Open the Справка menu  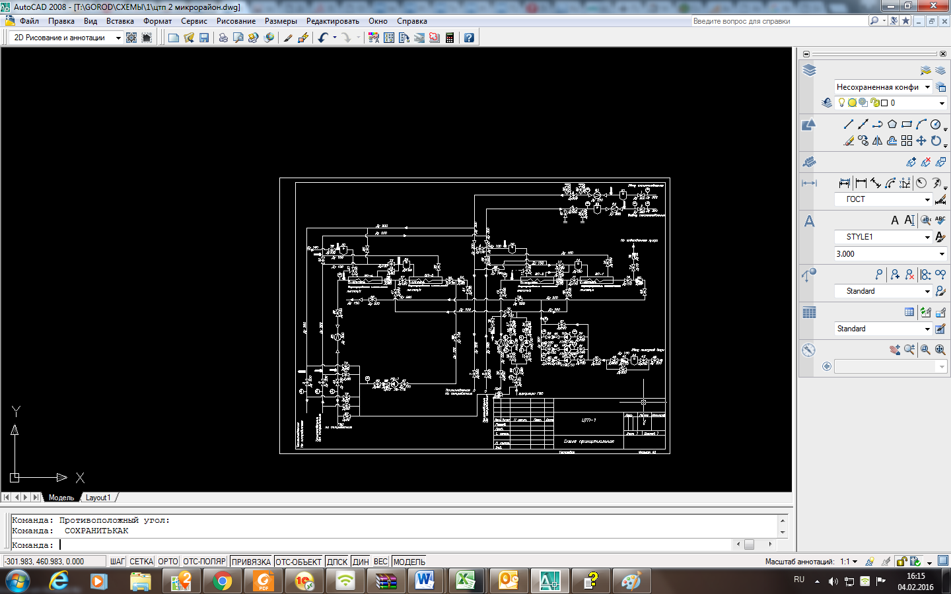pos(412,21)
